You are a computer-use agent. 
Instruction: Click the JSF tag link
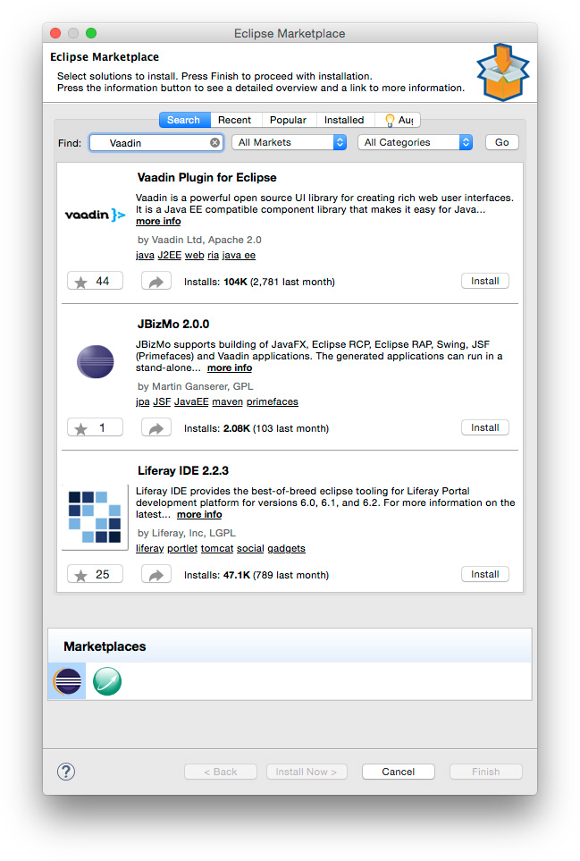point(162,402)
